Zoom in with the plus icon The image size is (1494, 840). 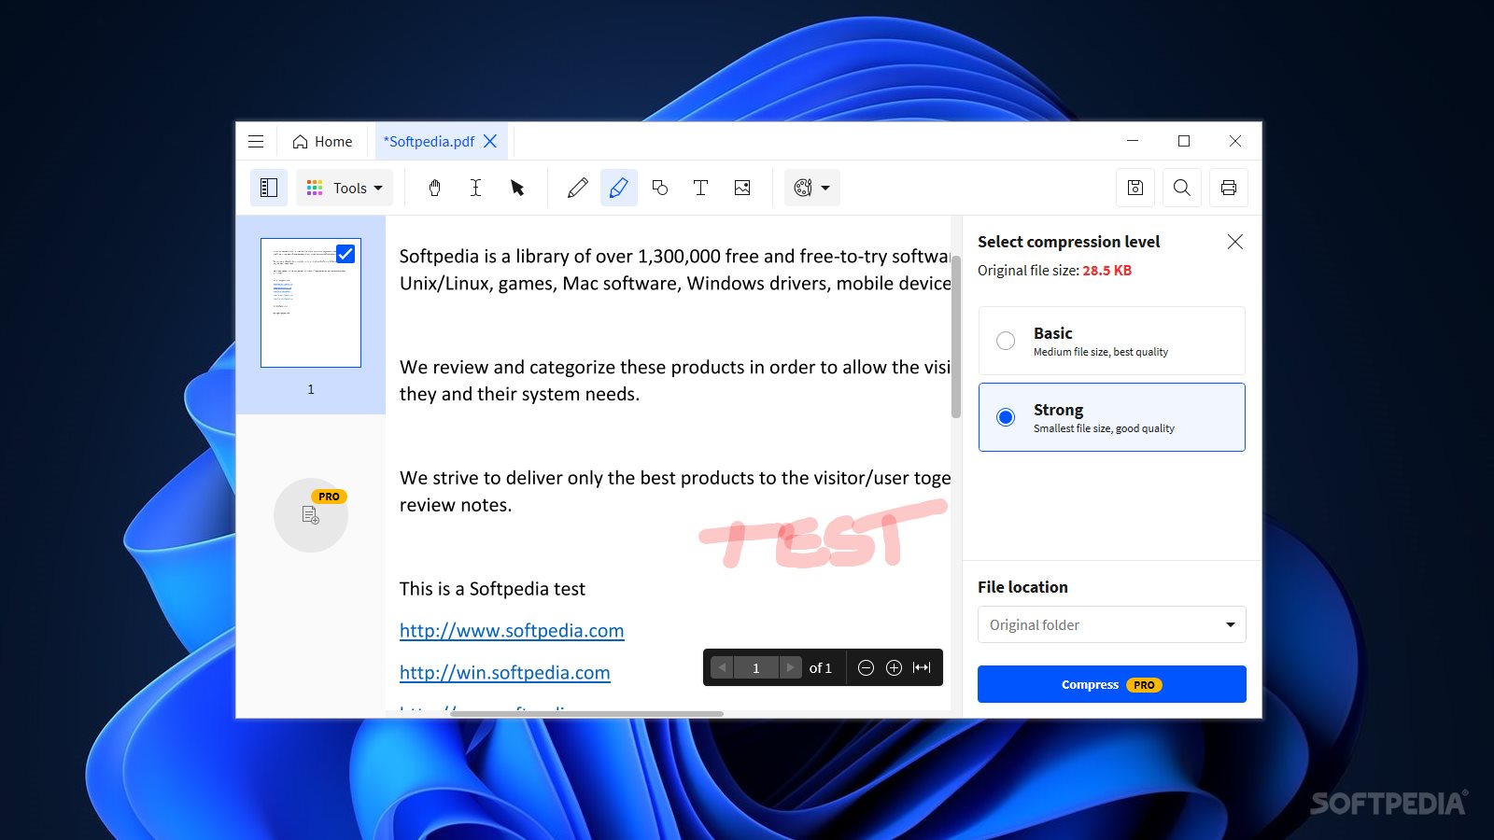pyautogui.click(x=894, y=667)
